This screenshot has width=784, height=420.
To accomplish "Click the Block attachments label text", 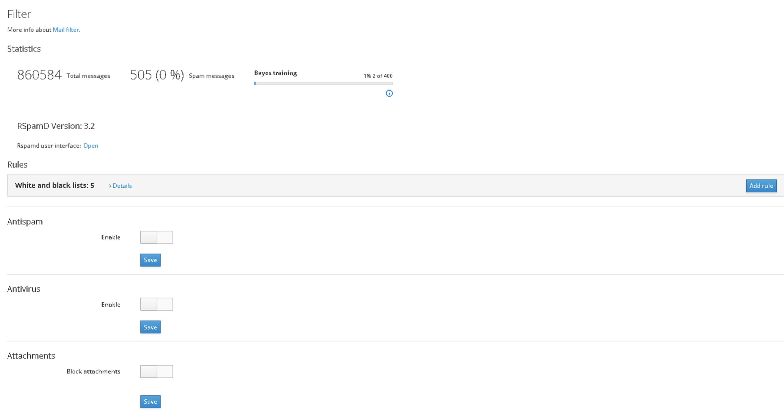I will [93, 371].
